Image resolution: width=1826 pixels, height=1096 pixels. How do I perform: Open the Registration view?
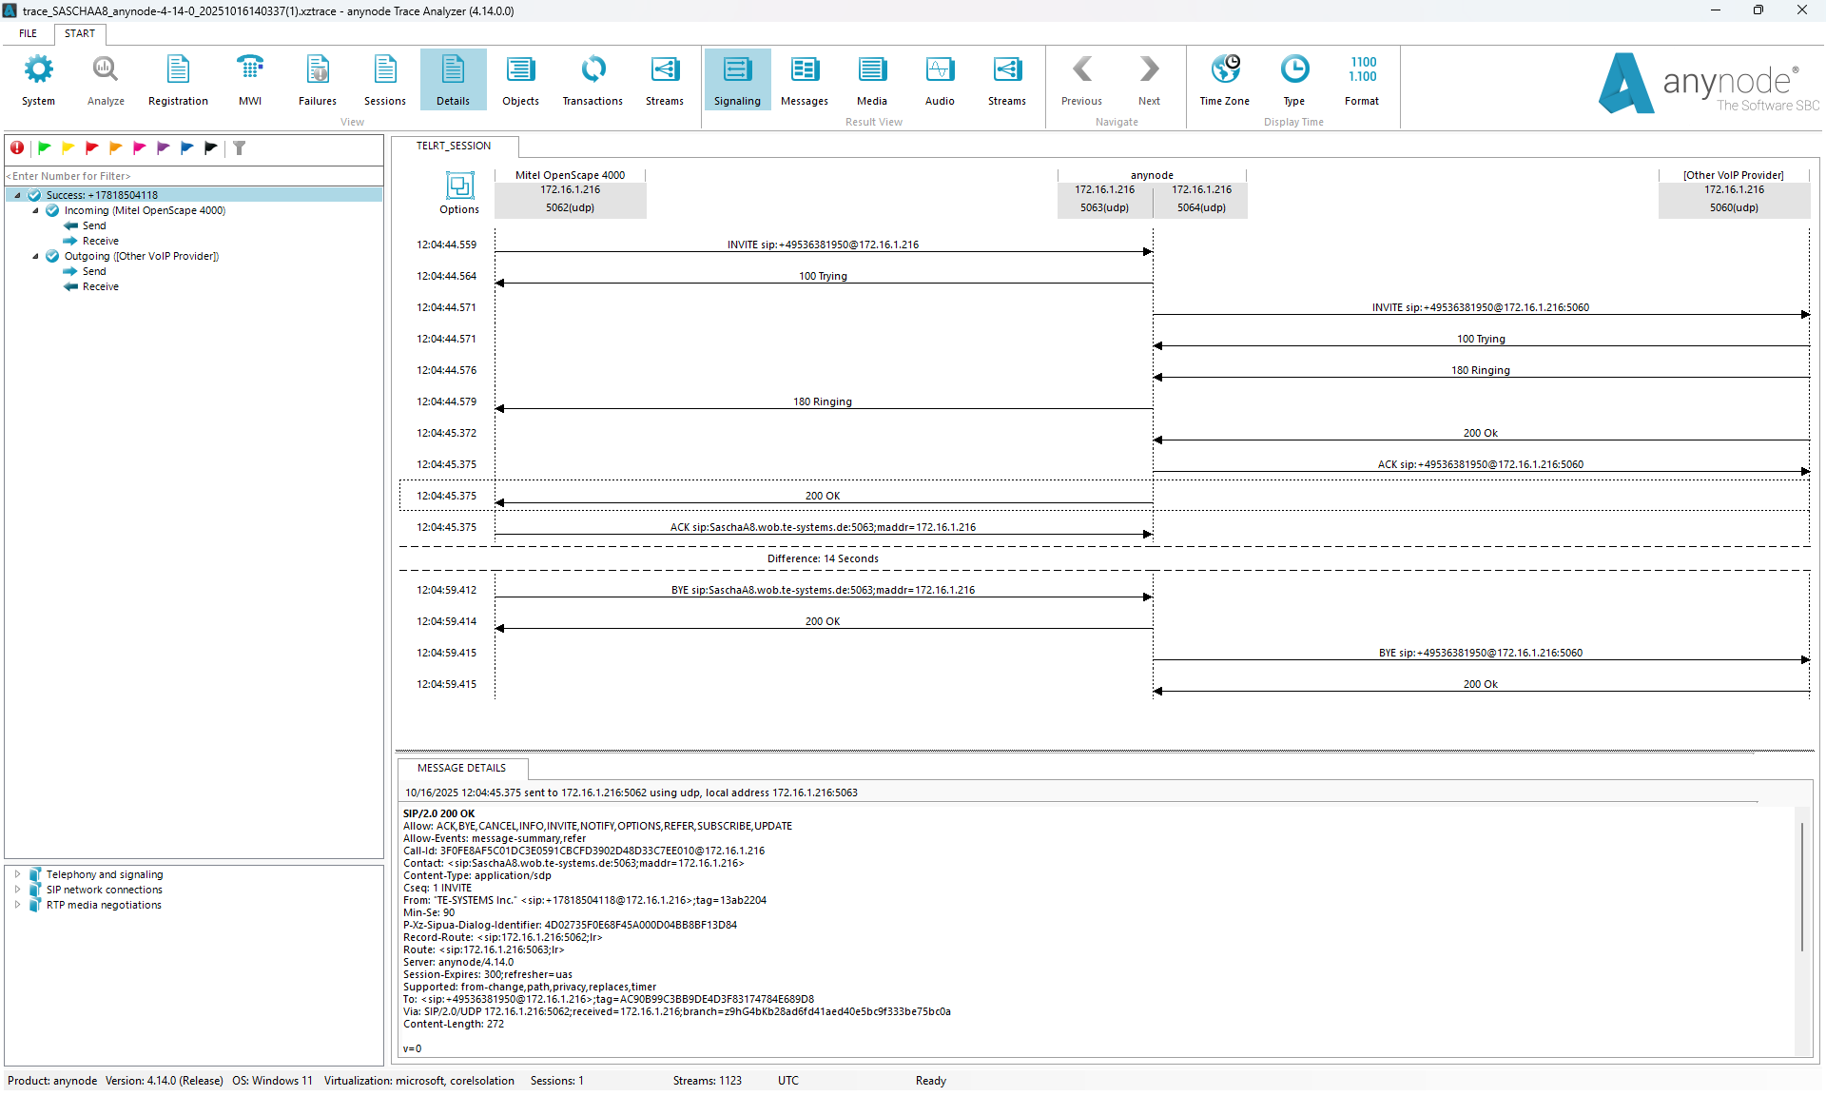[178, 80]
